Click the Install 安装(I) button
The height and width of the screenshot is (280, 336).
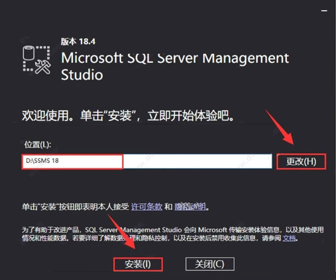pos(138,264)
